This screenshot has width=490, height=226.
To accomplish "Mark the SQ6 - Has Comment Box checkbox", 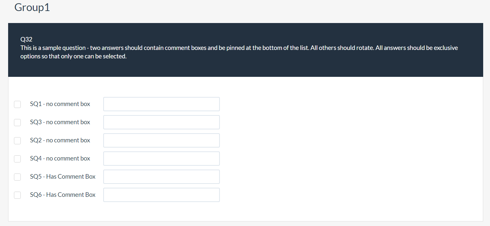I will point(18,195).
